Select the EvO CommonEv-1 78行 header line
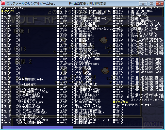This screenshot has width=165, height=130. pos(13,8)
